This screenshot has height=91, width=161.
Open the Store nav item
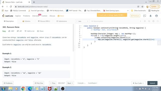click(61, 16)
